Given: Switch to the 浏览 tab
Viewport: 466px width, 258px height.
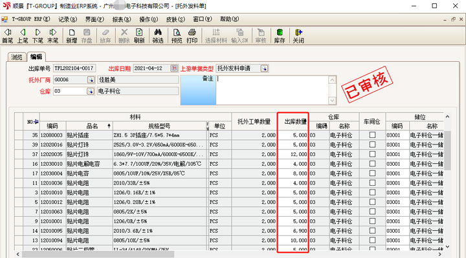Looking at the screenshot, I should [17, 57].
